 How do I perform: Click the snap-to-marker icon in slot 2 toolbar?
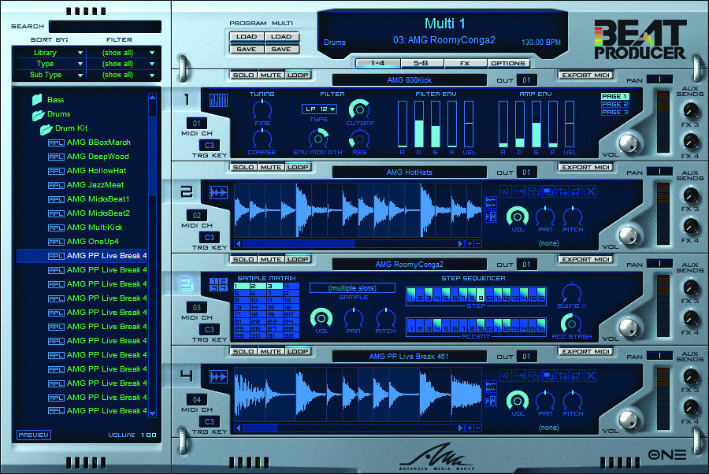520,191
